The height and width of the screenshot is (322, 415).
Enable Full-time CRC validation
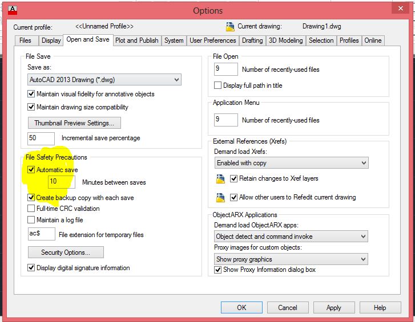point(31,209)
